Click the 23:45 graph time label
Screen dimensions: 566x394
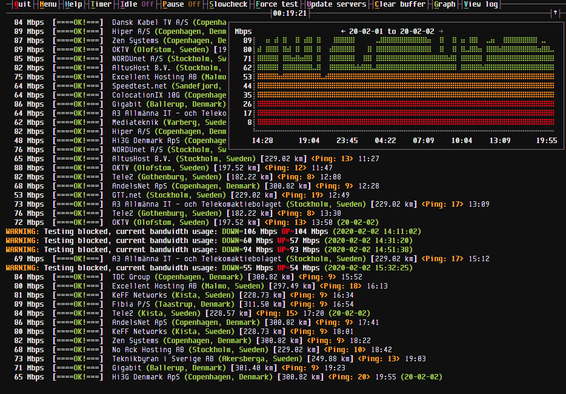pyautogui.click(x=347, y=141)
